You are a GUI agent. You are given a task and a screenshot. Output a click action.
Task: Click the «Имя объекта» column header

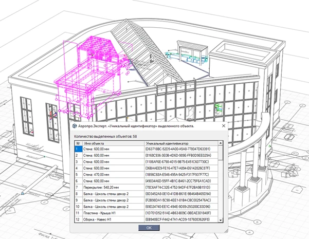[x=113, y=143]
